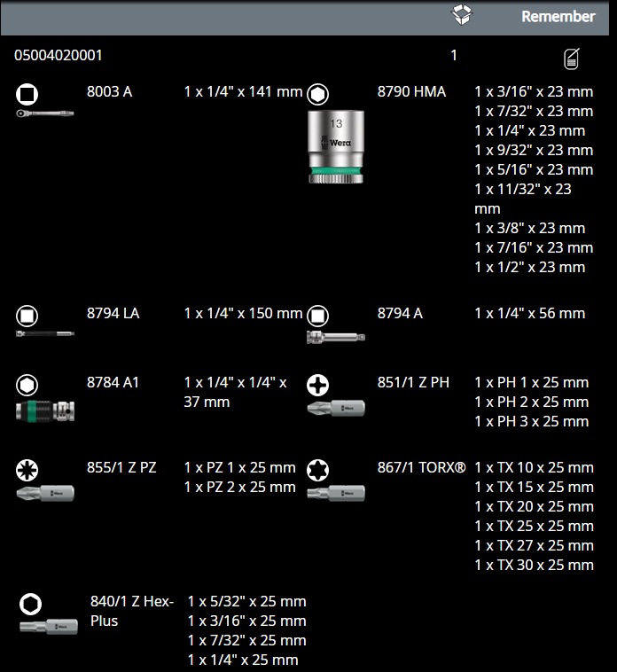The width and height of the screenshot is (617, 672).
Task: Click the Remember link in header
Action: pos(558,16)
